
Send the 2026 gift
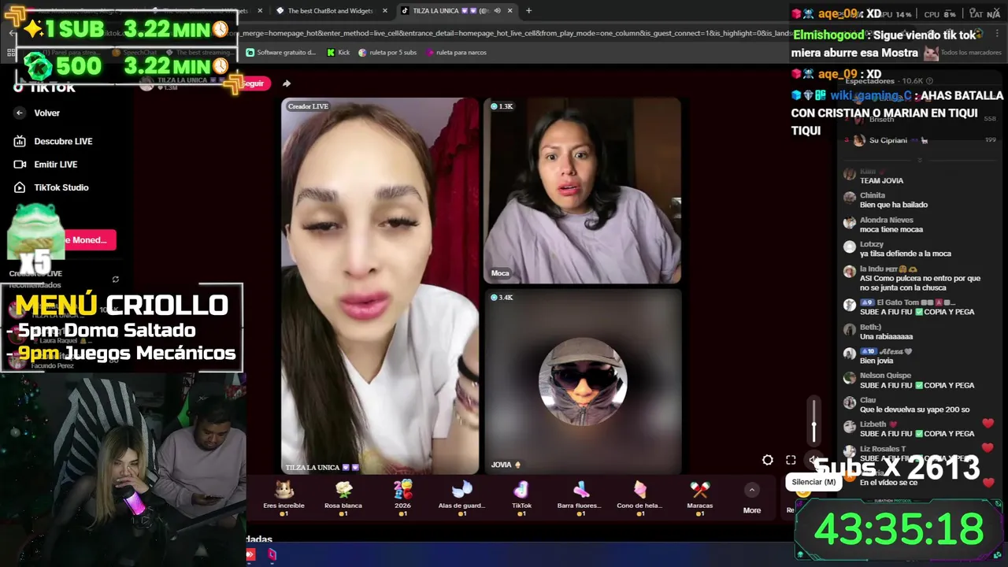point(402,498)
